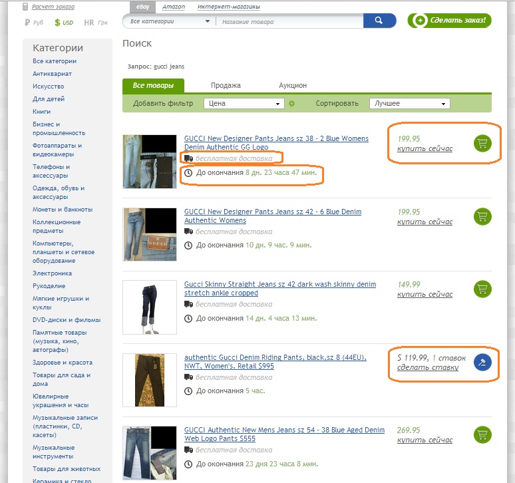
Task: Click cart icon for GUCCI sz 42 - 6 jeans
Action: 482,216
